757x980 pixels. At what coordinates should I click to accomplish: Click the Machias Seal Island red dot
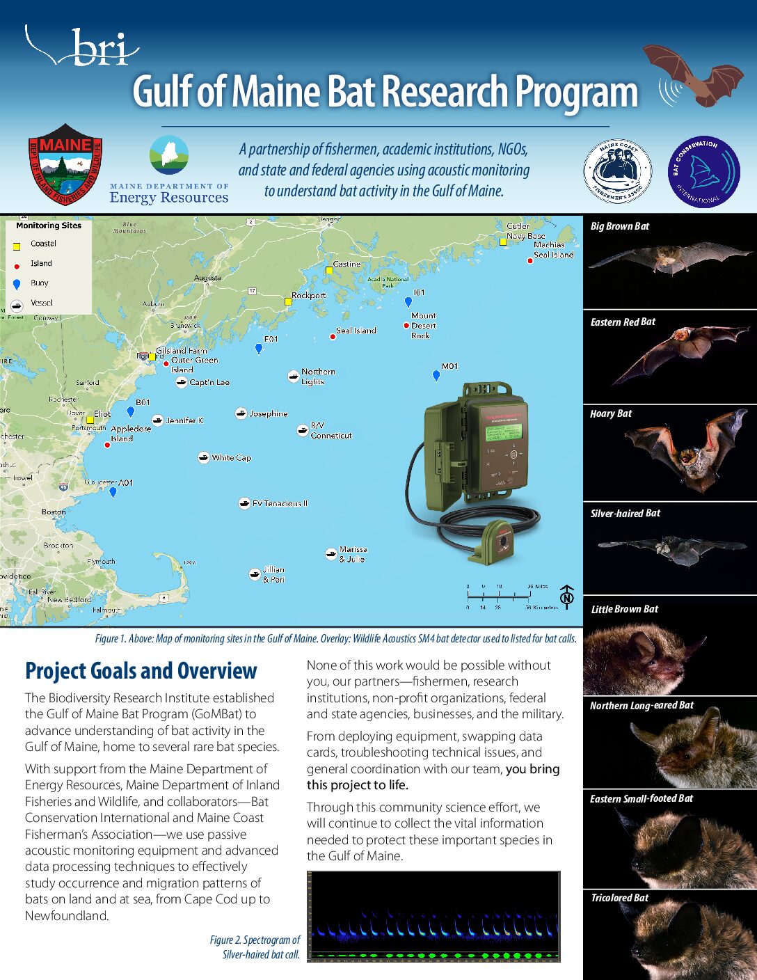tap(529, 261)
